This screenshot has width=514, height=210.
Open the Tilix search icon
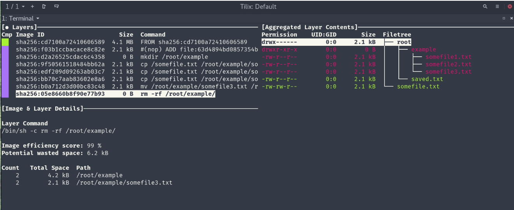(485, 6)
